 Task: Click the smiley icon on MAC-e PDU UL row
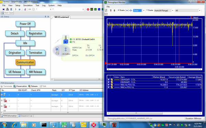112,87
